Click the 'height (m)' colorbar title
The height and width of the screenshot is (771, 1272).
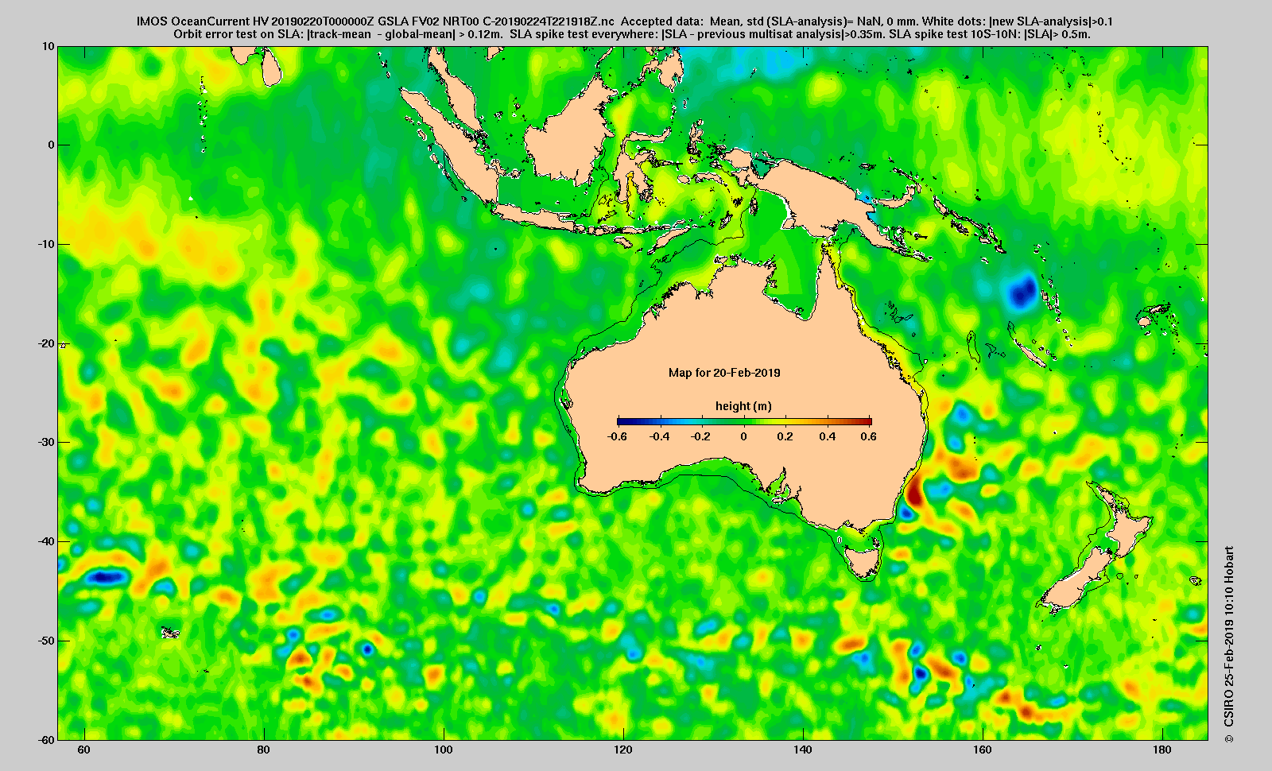743,406
